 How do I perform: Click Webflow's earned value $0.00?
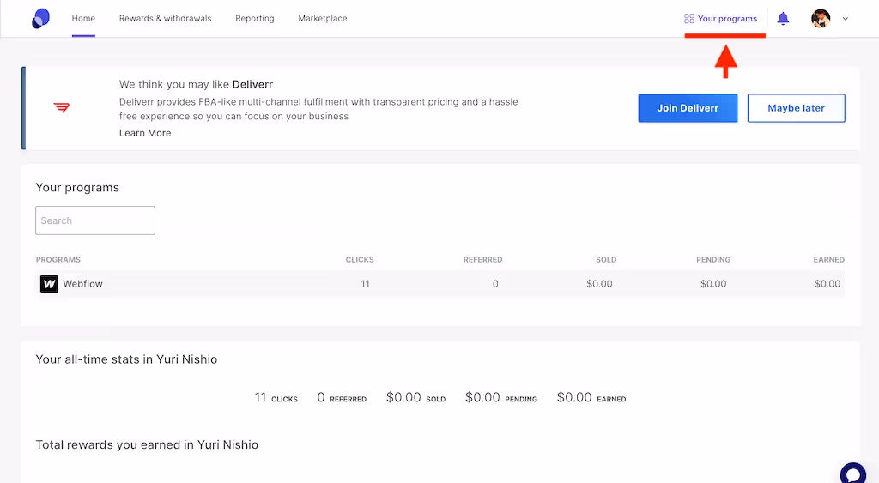(x=827, y=283)
